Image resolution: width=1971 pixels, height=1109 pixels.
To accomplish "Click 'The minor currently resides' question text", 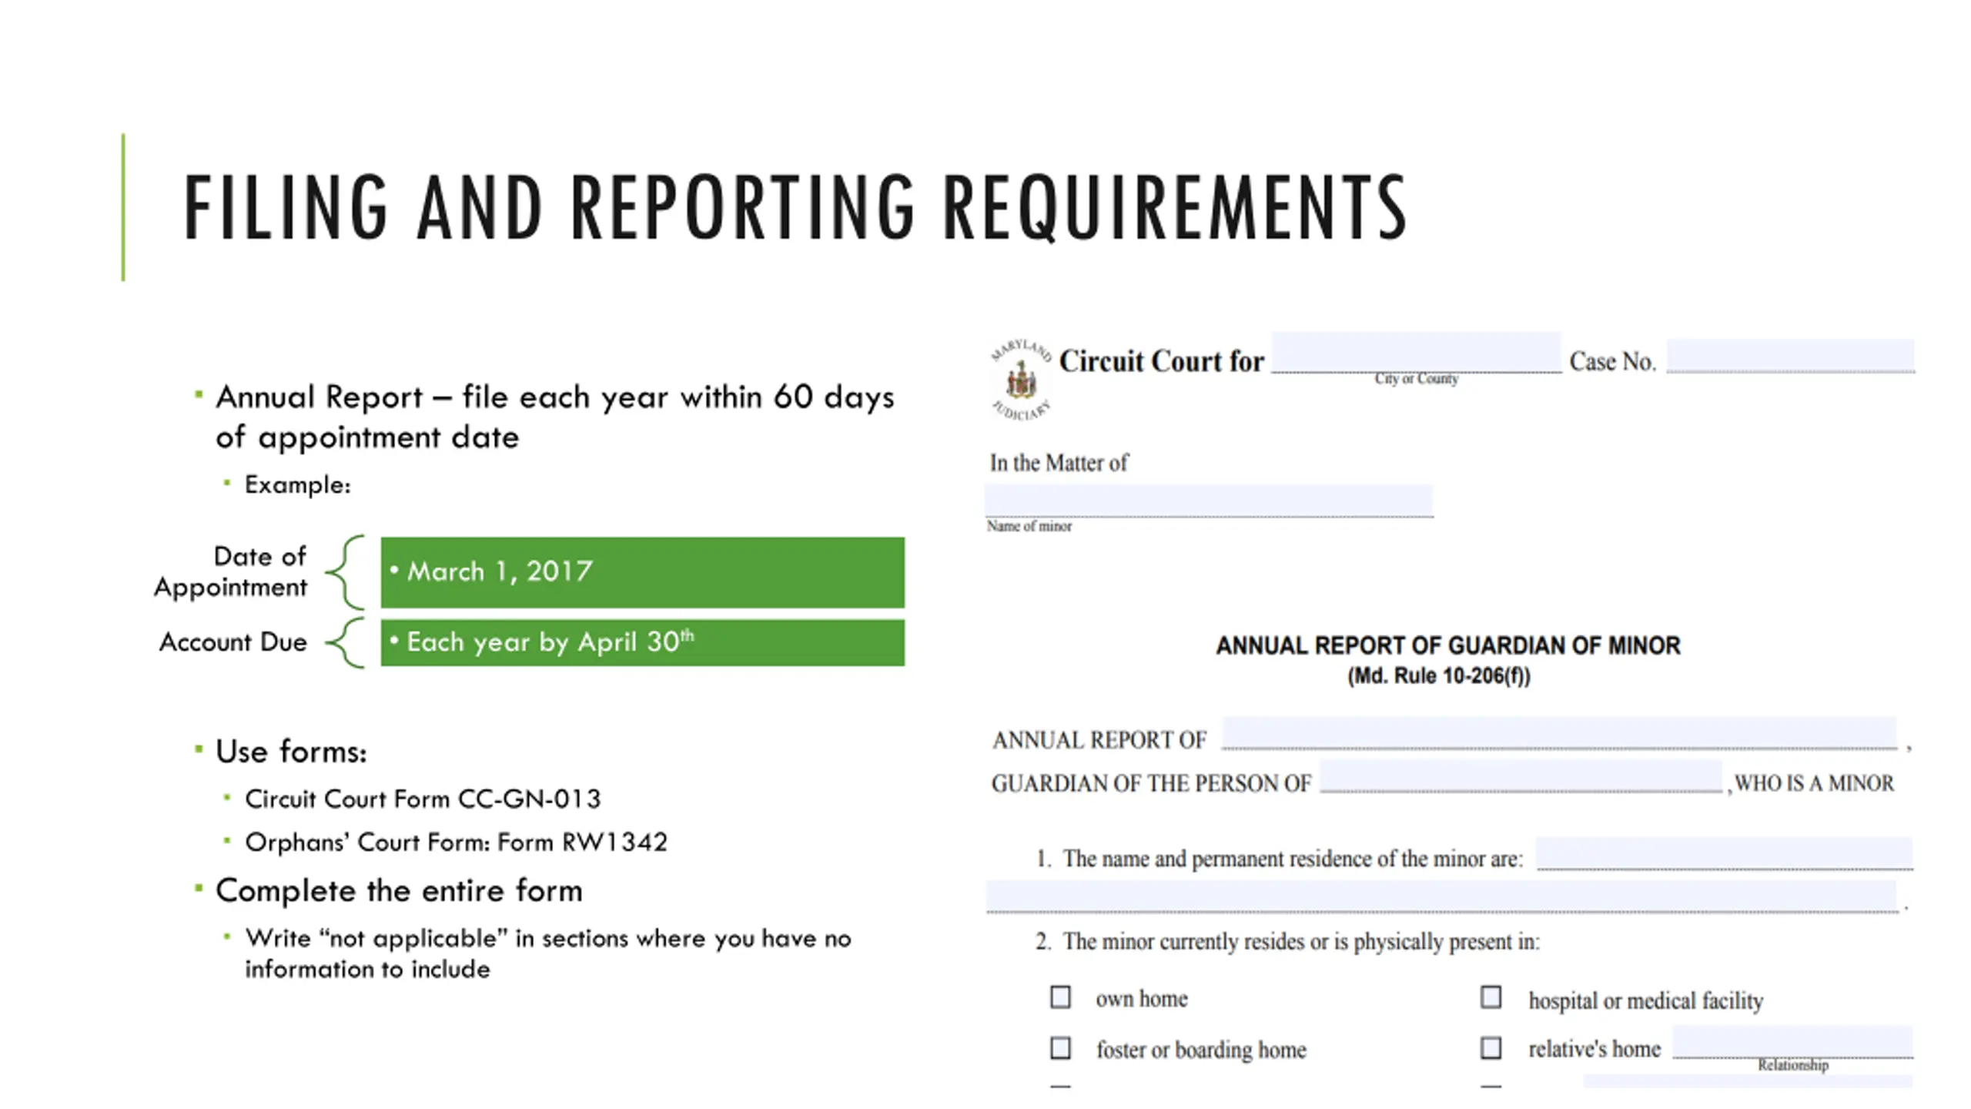I will [1301, 942].
